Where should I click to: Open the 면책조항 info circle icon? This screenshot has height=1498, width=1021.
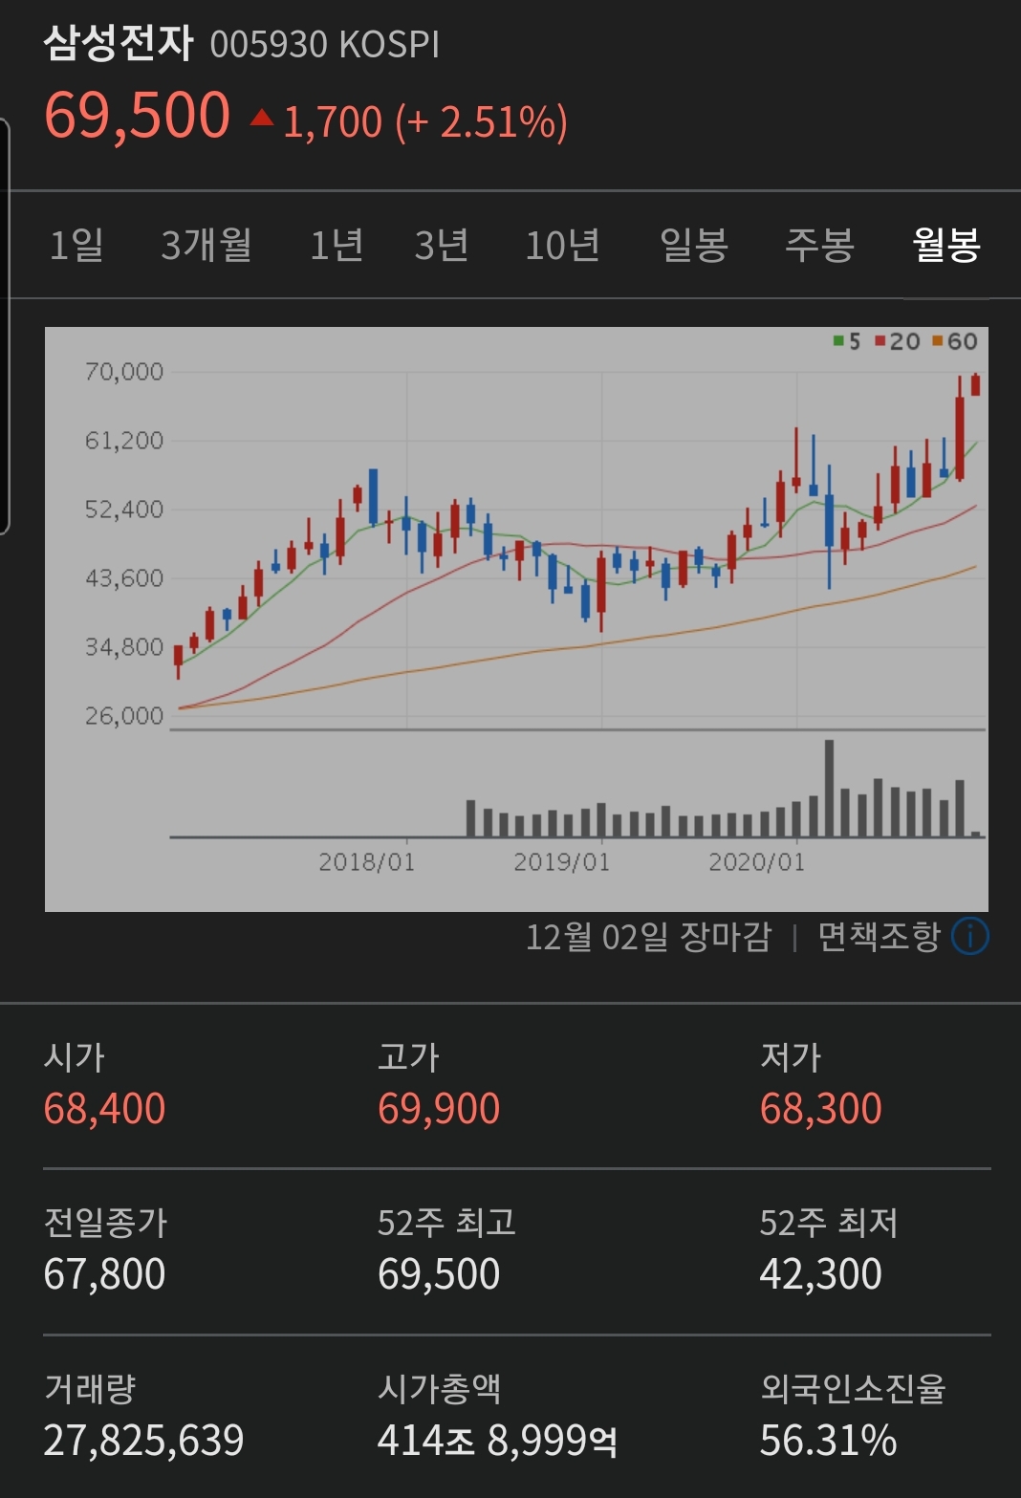(970, 936)
